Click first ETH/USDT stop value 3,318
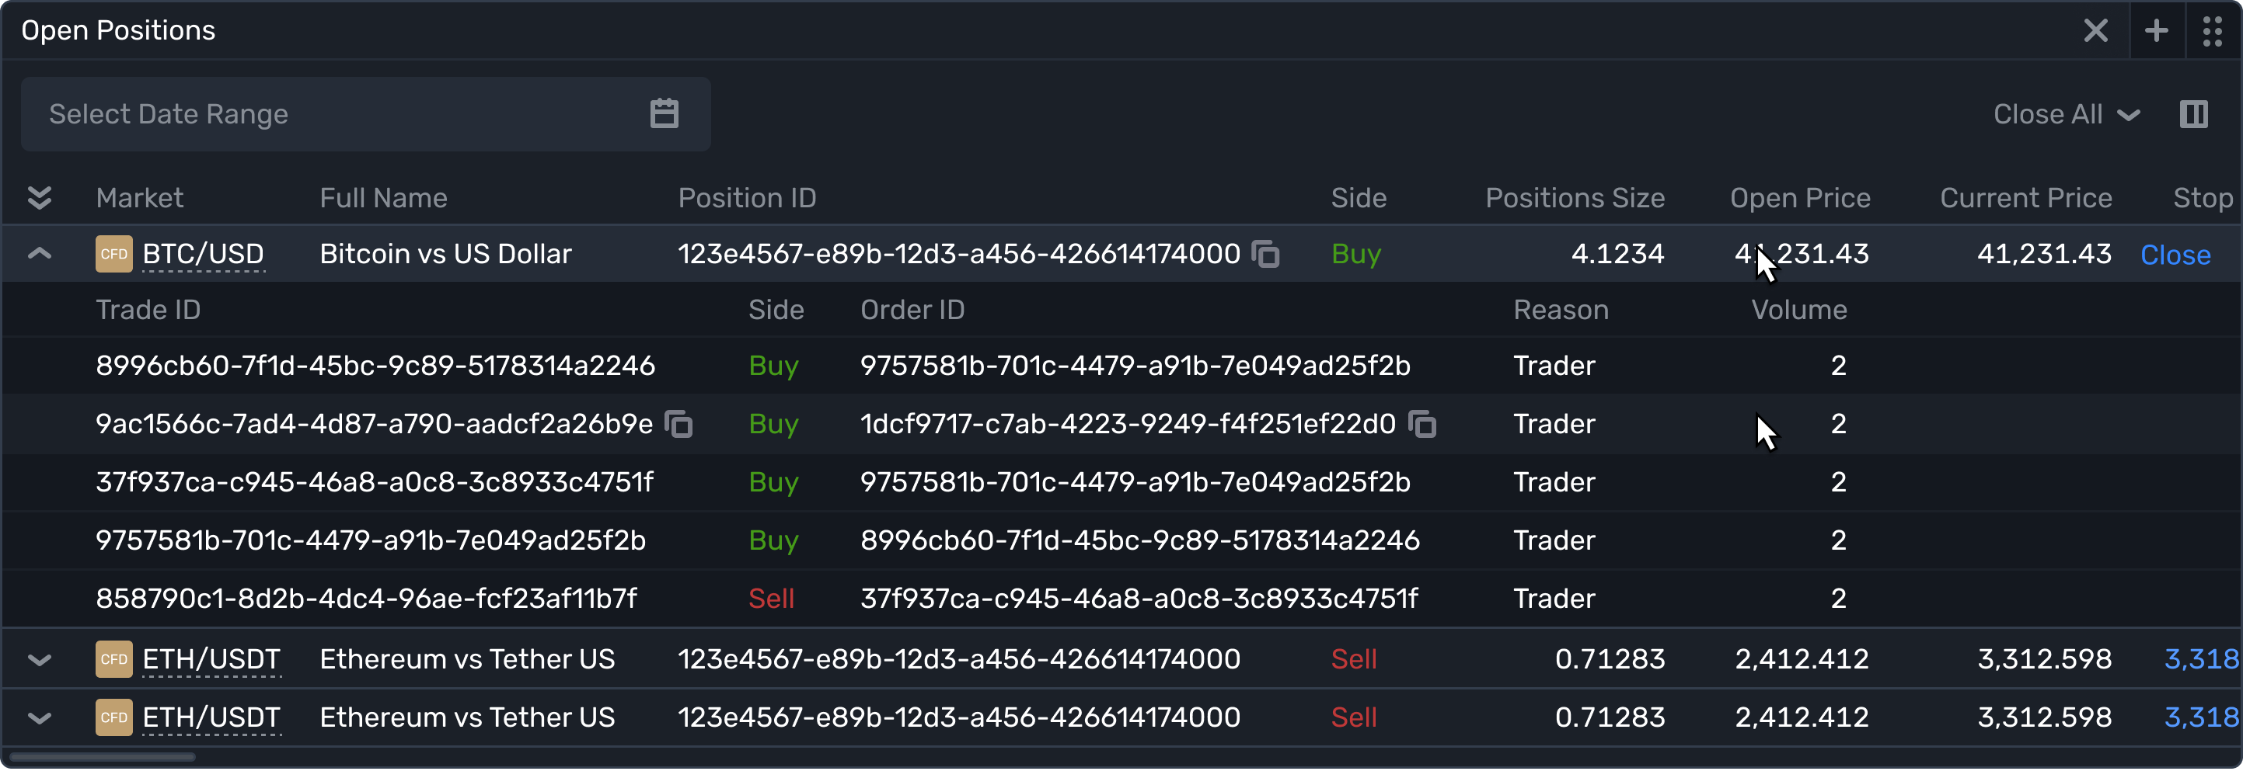The width and height of the screenshot is (2243, 771). pyautogui.click(x=2201, y=660)
